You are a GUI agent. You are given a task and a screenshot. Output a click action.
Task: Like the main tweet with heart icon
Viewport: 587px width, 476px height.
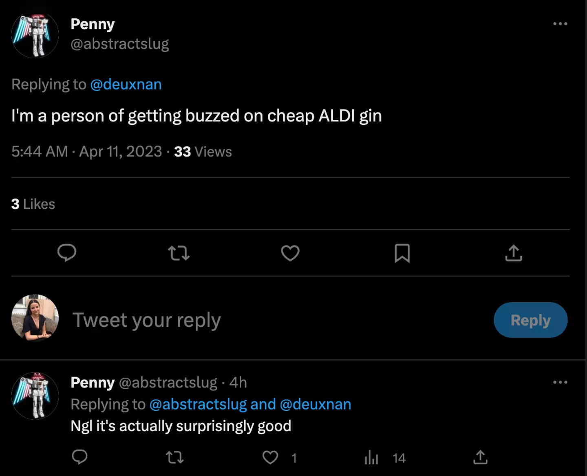coord(290,253)
